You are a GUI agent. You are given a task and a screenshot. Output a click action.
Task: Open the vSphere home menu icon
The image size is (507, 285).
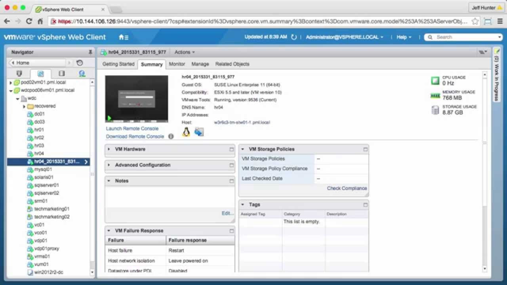124,37
